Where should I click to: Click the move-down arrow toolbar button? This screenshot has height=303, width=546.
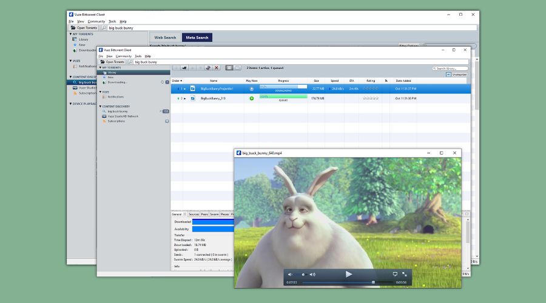[200, 68]
